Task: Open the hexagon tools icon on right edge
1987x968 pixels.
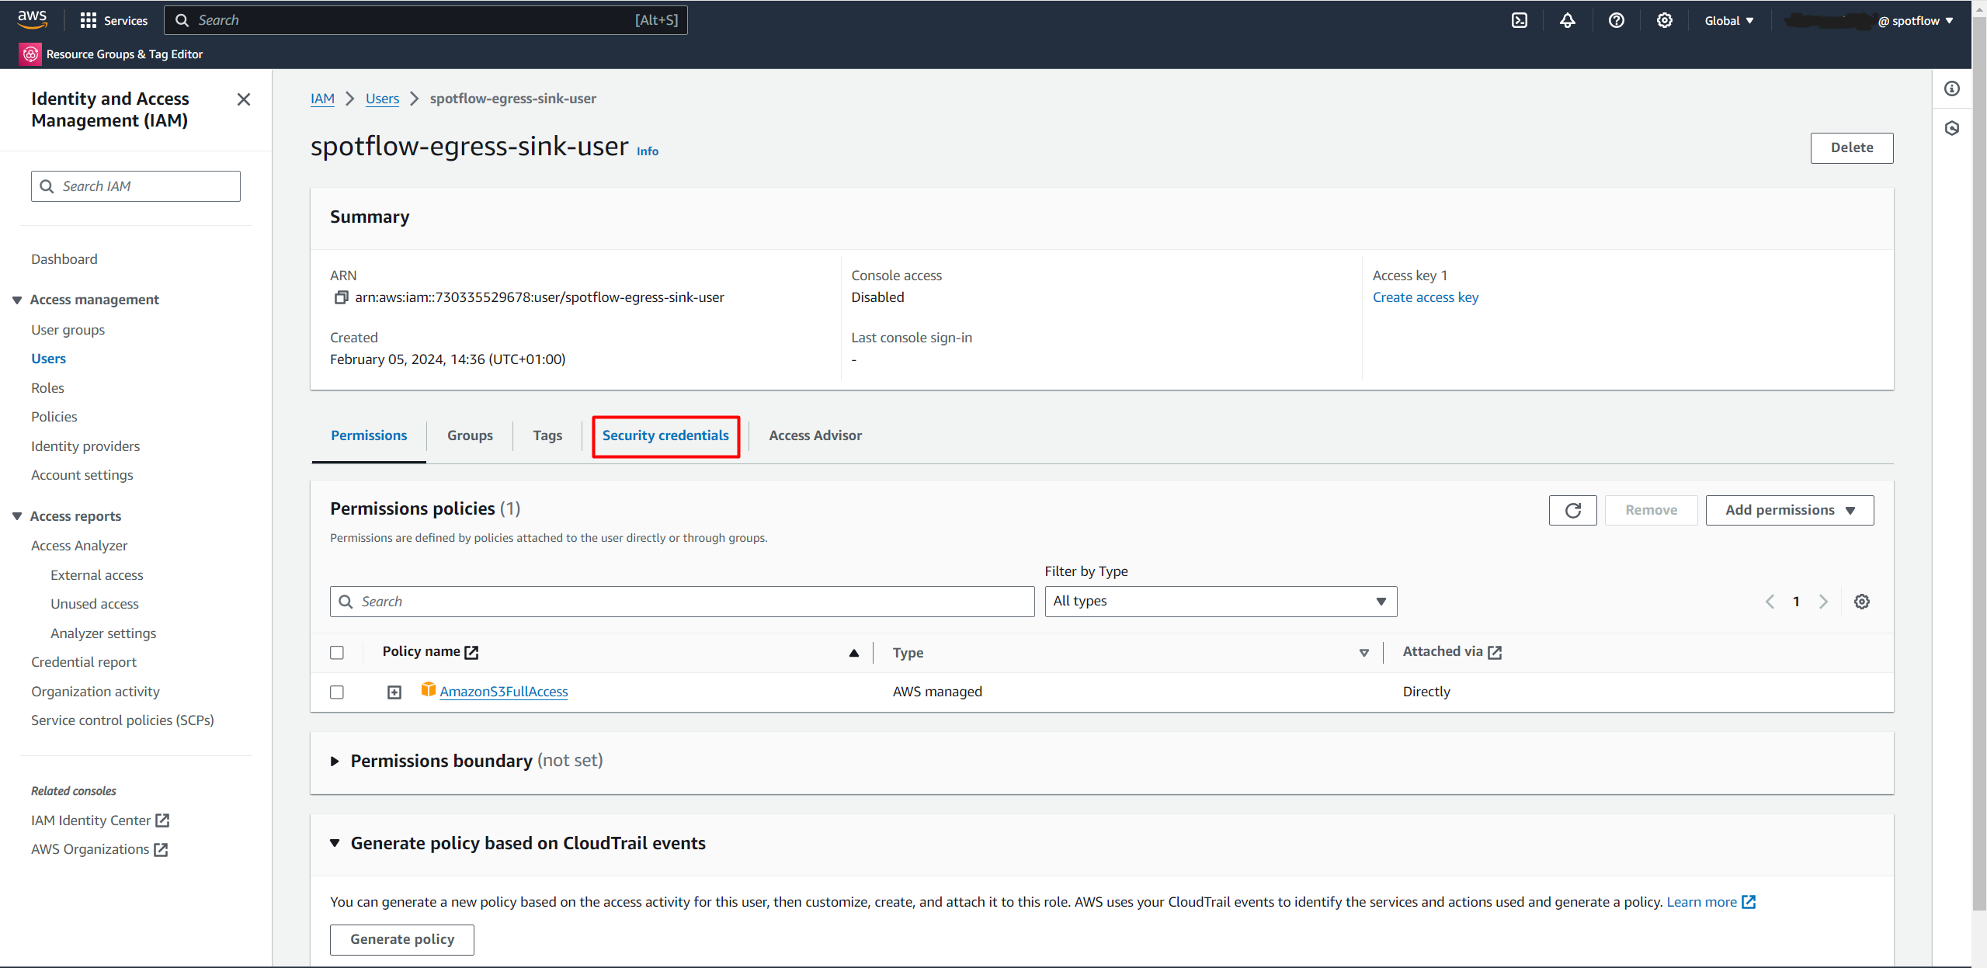Action: click(x=1951, y=128)
